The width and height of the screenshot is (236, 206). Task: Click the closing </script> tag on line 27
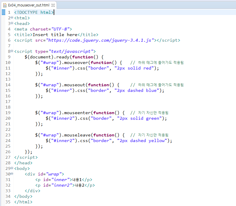(x=26, y=157)
